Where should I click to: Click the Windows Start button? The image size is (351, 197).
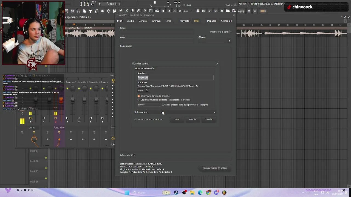(127, 193)
